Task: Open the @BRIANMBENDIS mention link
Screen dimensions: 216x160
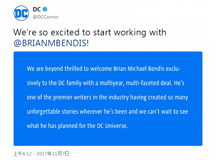Action: [50, 43]
